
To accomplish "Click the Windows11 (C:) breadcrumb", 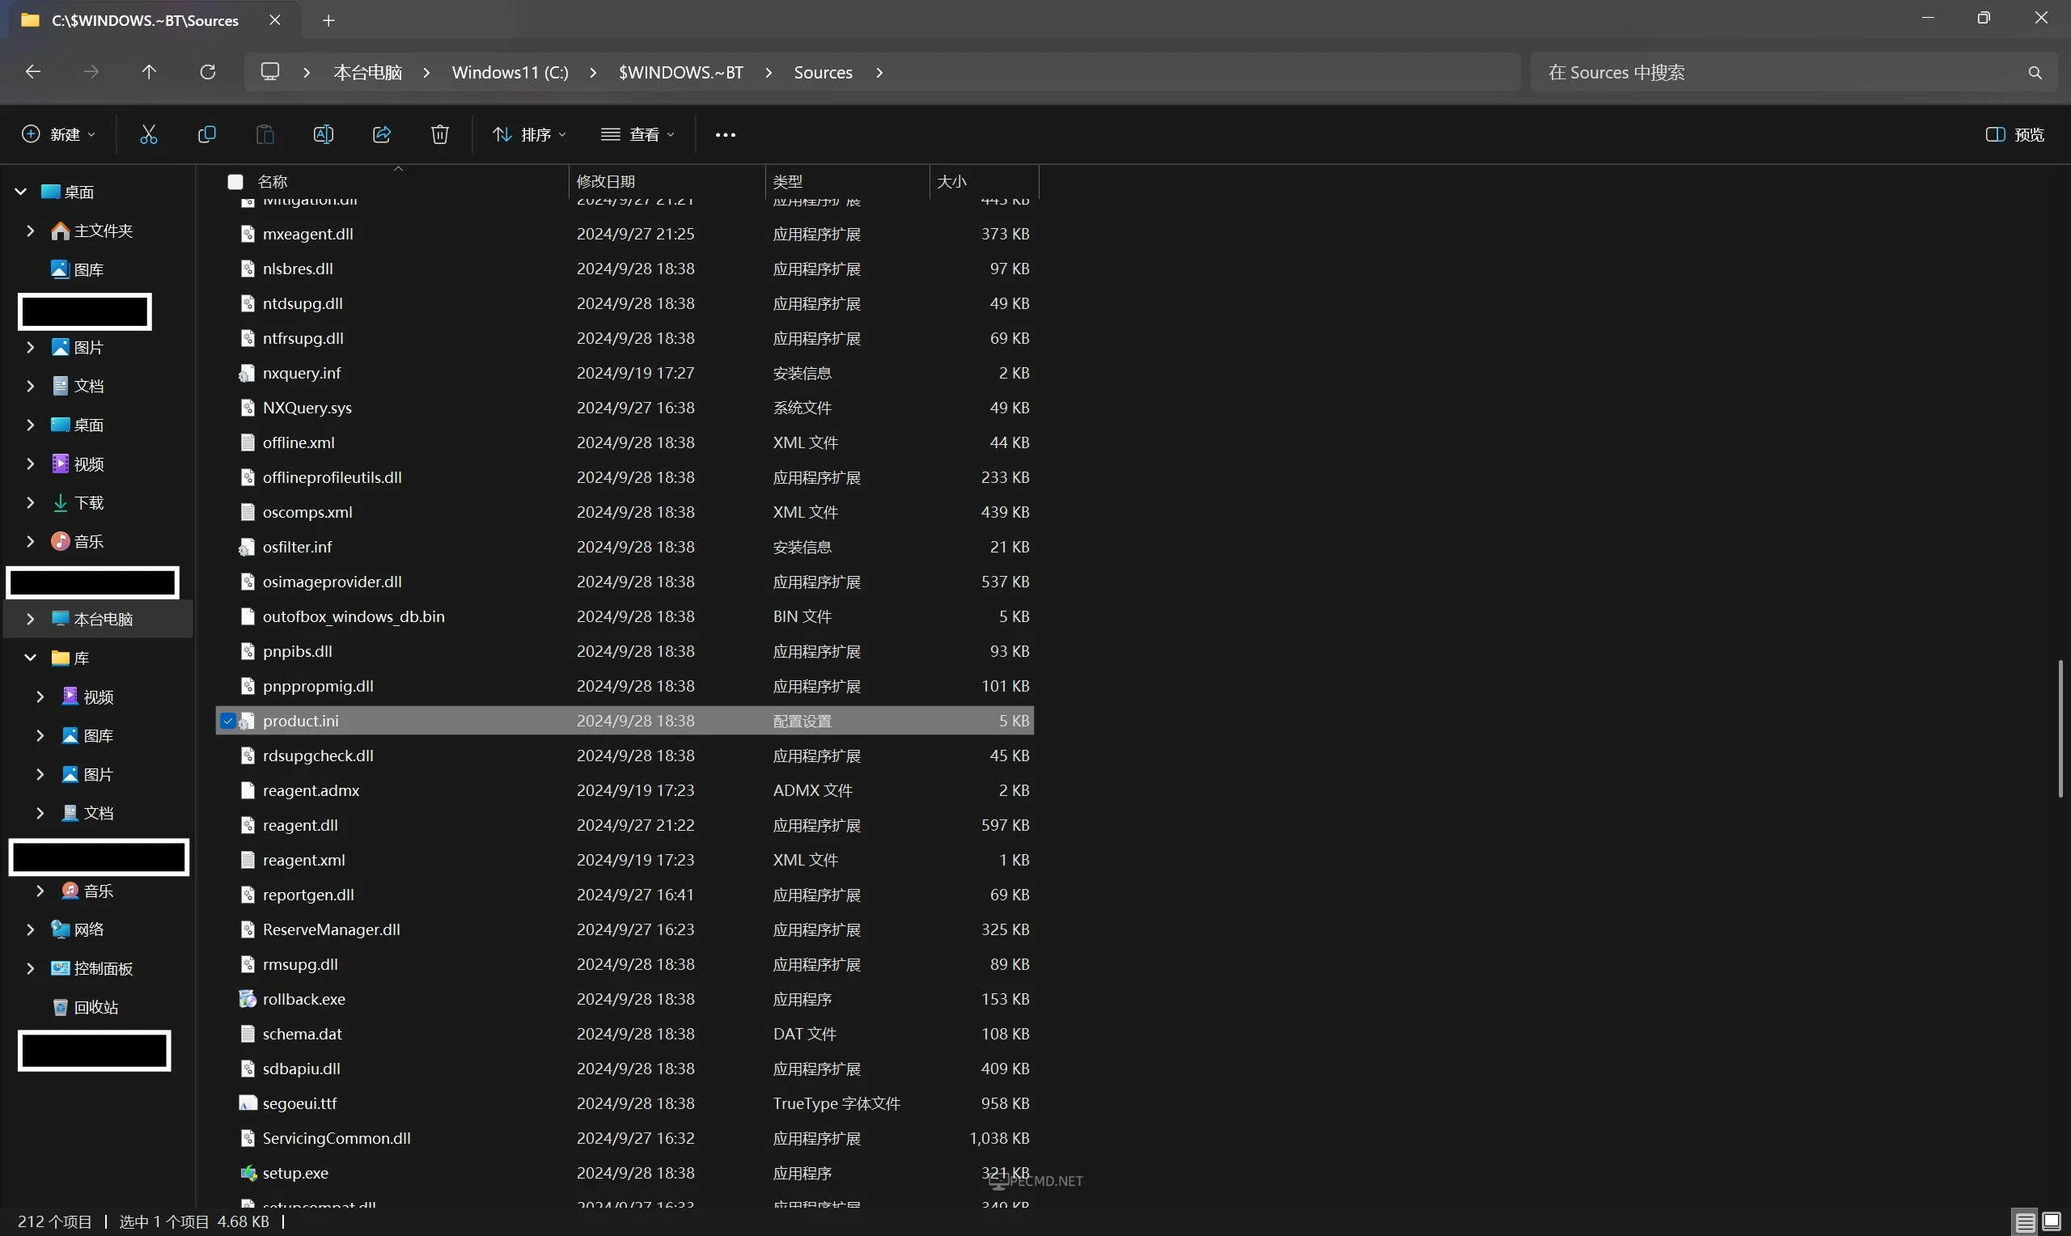I will pyautogui.click(x=510, y=73).
